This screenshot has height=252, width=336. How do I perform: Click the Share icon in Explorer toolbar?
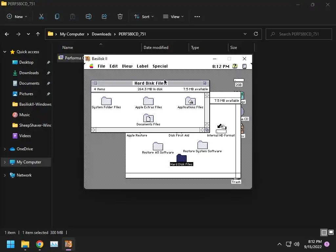[x=104, y=16]
